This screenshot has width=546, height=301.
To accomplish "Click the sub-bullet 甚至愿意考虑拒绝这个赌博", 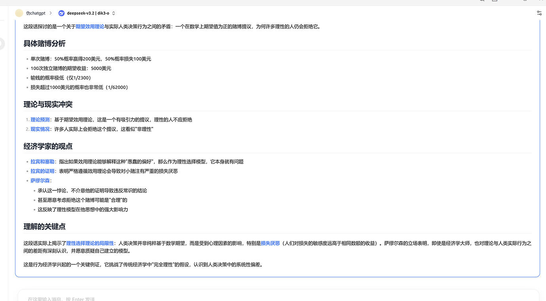I will (82, 200).
